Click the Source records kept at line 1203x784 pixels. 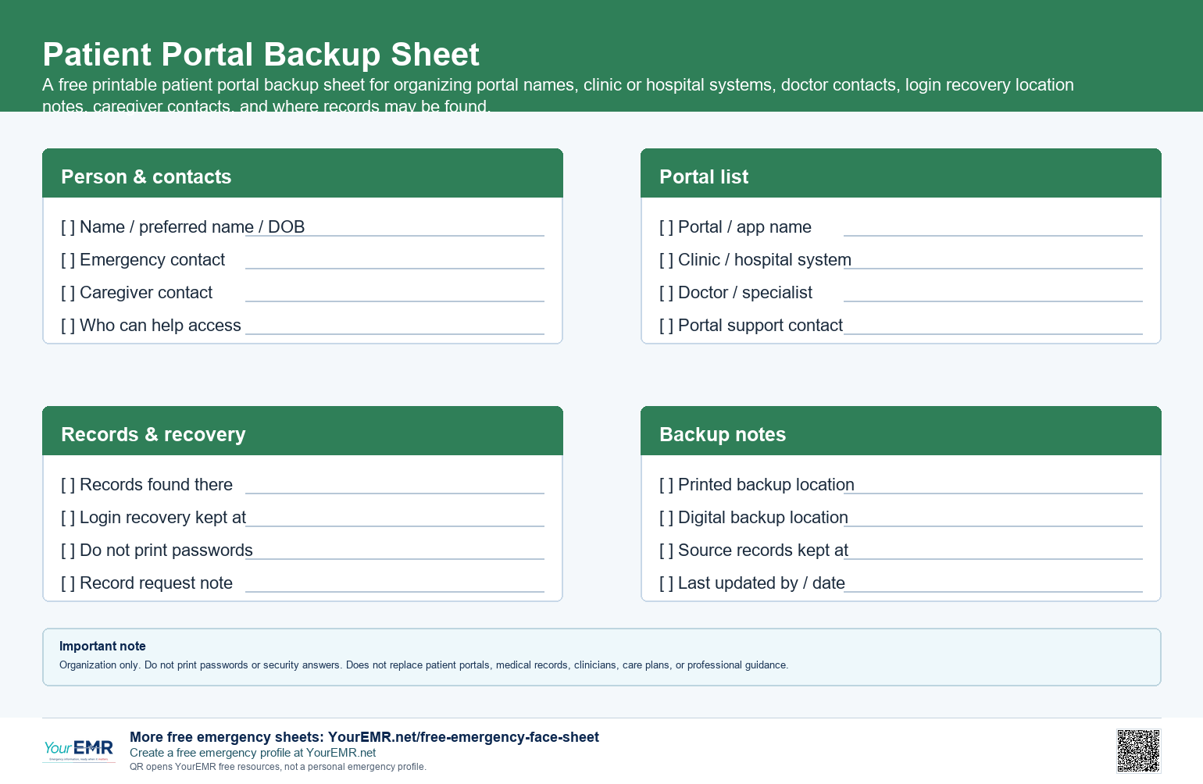(x=993, y=558)
